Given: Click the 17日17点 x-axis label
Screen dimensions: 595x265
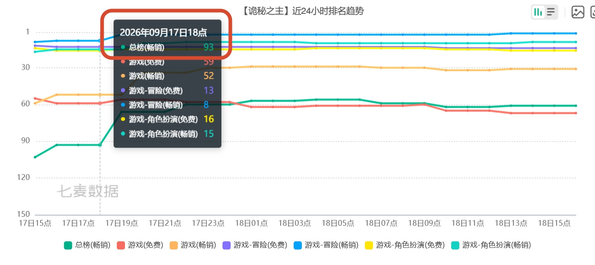Looking at the screenshot, I should pos(78,223).
